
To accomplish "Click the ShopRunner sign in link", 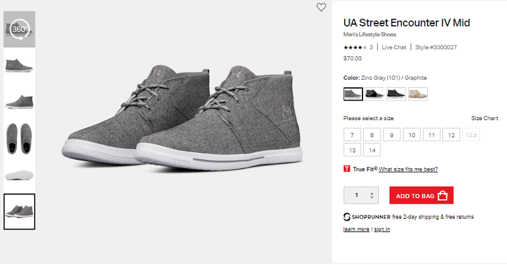I will click(382, 229).
